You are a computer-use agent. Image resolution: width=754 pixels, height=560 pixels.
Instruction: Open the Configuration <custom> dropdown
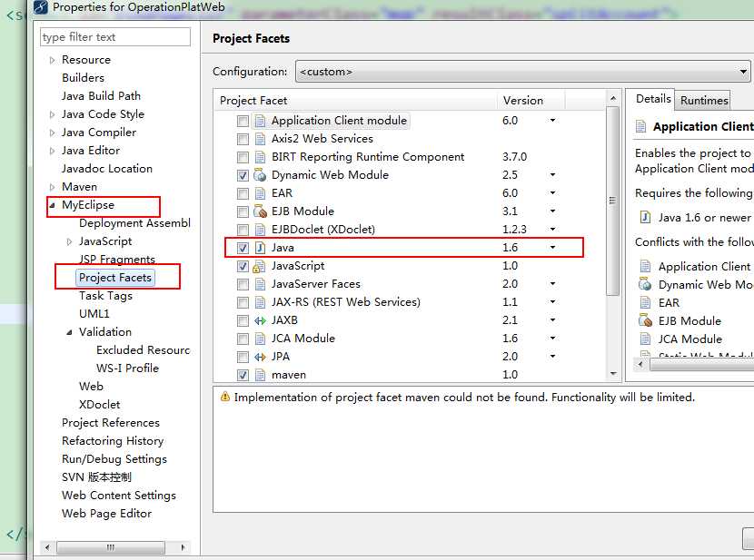pos(522,72)
